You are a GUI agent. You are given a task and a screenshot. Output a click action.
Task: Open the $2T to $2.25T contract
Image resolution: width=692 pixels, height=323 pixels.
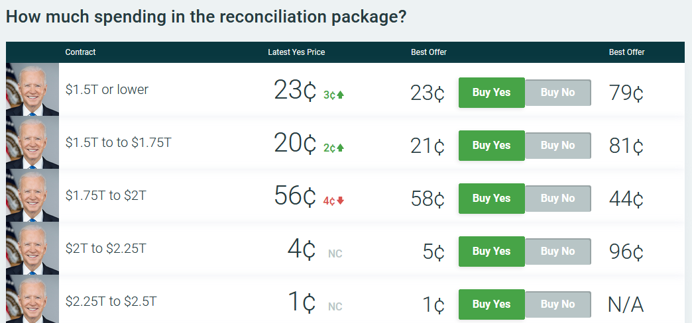pyautogui.click(x=105, y=248)
